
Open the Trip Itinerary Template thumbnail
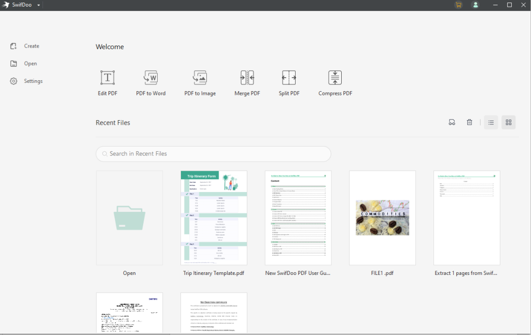pyautogui.click(x=214, y=217)
